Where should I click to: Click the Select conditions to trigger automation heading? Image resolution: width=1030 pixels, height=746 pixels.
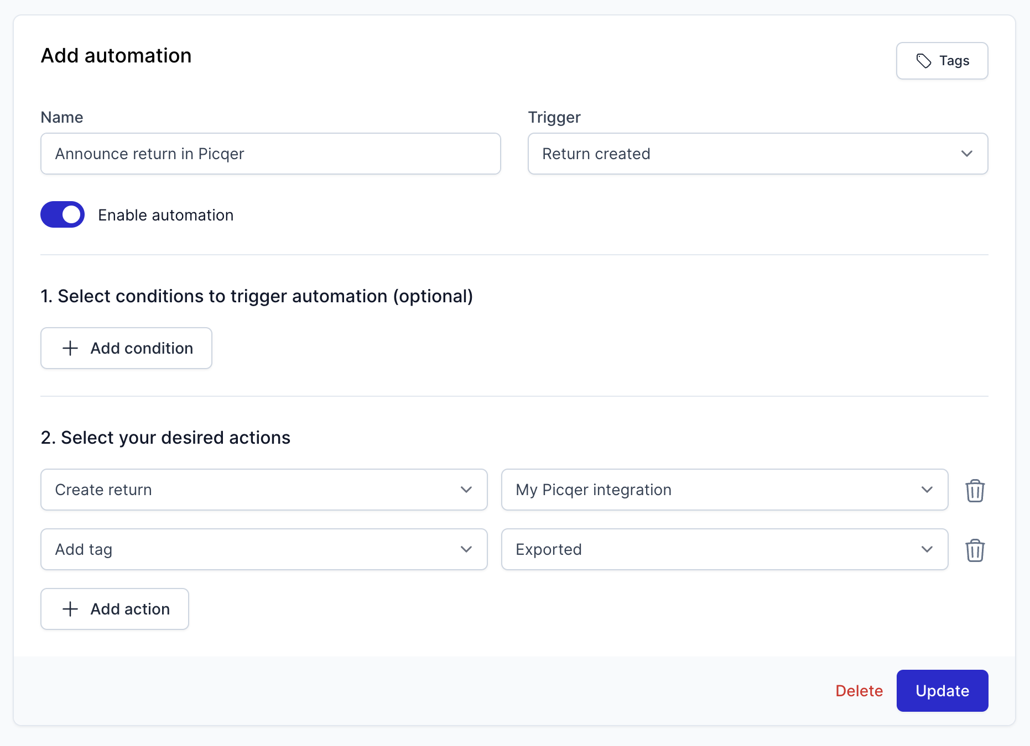click(257, 296)
